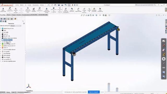The height and width of the screenshot is (94, 167).
Task: Open the Archivo menu
Action: pyautogui.click(x=17, y=5)
